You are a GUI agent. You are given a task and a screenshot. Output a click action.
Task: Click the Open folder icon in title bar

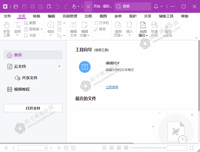click(x=16, y=6)
